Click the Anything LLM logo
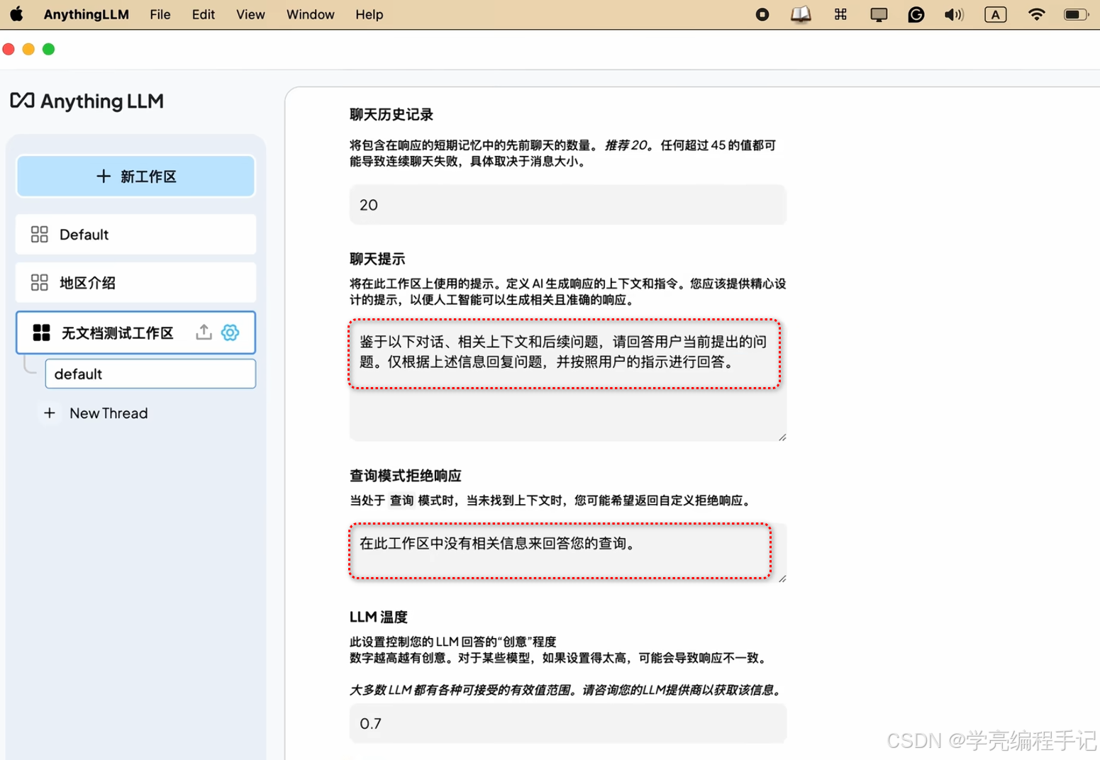The image size is (1100, 760). [87, 101]
